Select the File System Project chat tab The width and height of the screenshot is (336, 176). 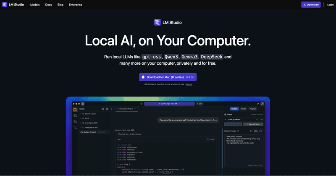(126, 109)
